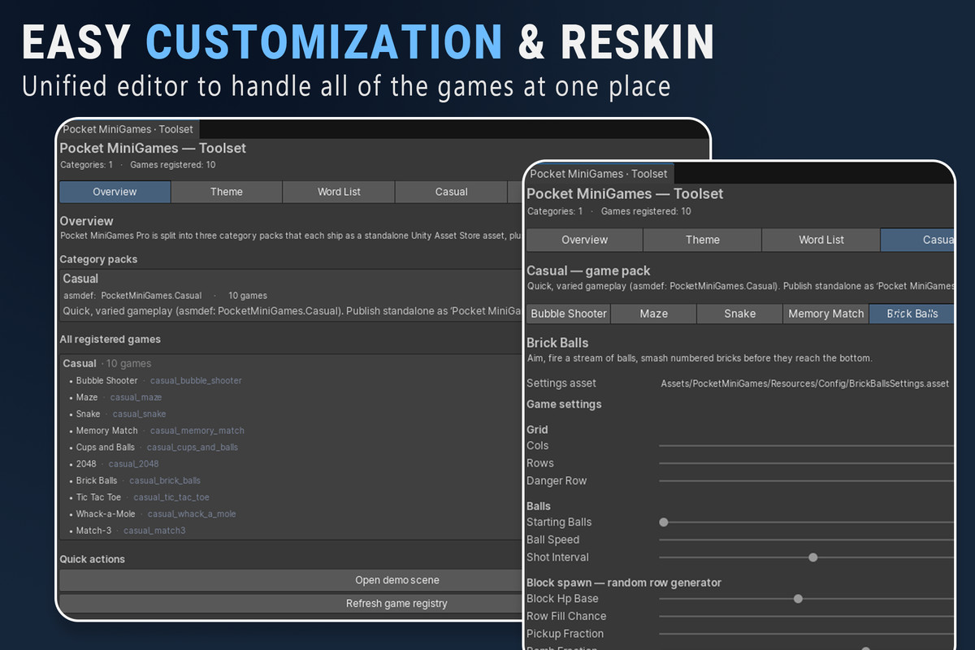Image resolution: width=975 pixels, height=650 pixels.
Task: Select Bubble Shooter in the registered games list
Action: (x=107, y=380)
